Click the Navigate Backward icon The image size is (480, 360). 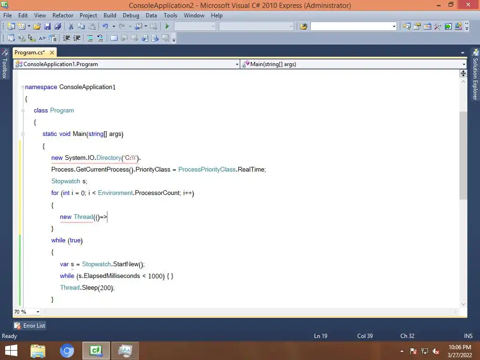pyautogui.click(x=138, y=26)
